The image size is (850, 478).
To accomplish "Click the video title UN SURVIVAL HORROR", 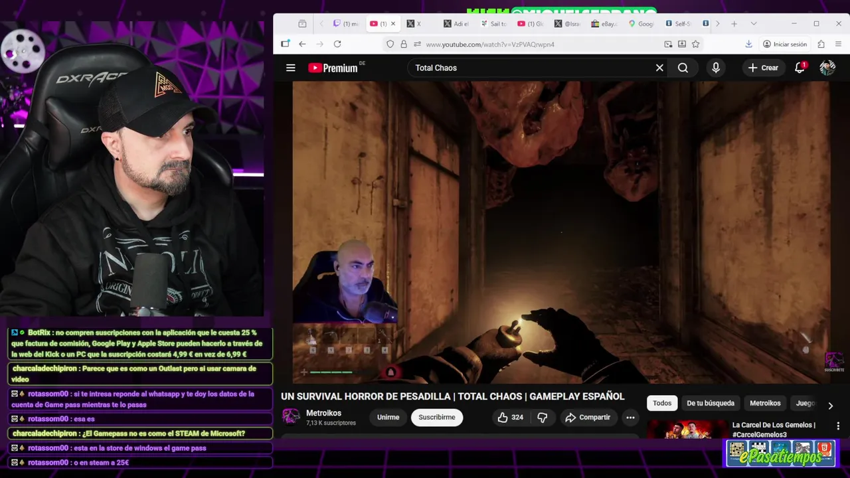I will (452, 396).
